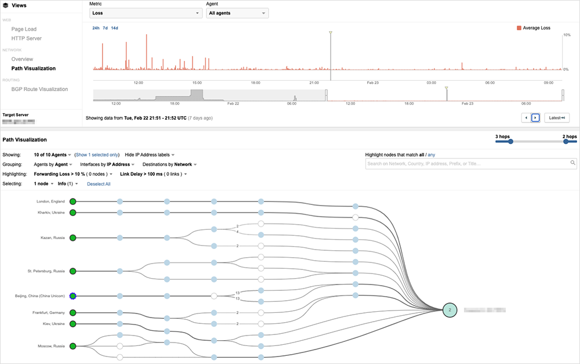This screenshot has height=364, width=580.
Task: Click the previous time arrow button
Action: pos(526,118)
